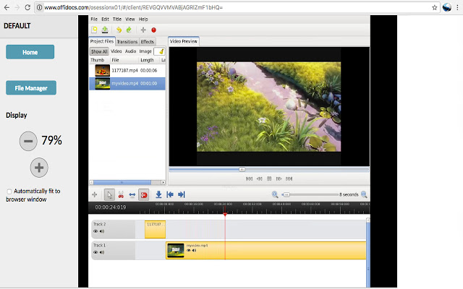Viewport: 463px width, 289px height.
Task: Toggle Automatically fit to browser window checkbox
Action: click(x=9, y=191)
